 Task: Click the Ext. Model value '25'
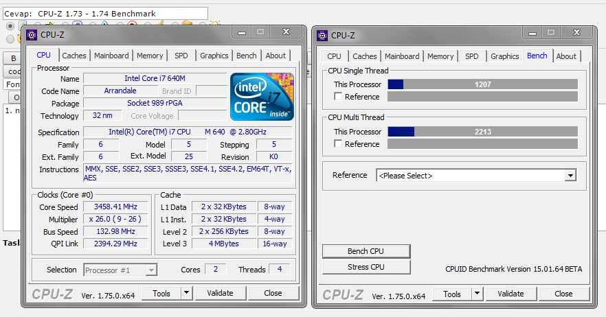coord(188,156)
